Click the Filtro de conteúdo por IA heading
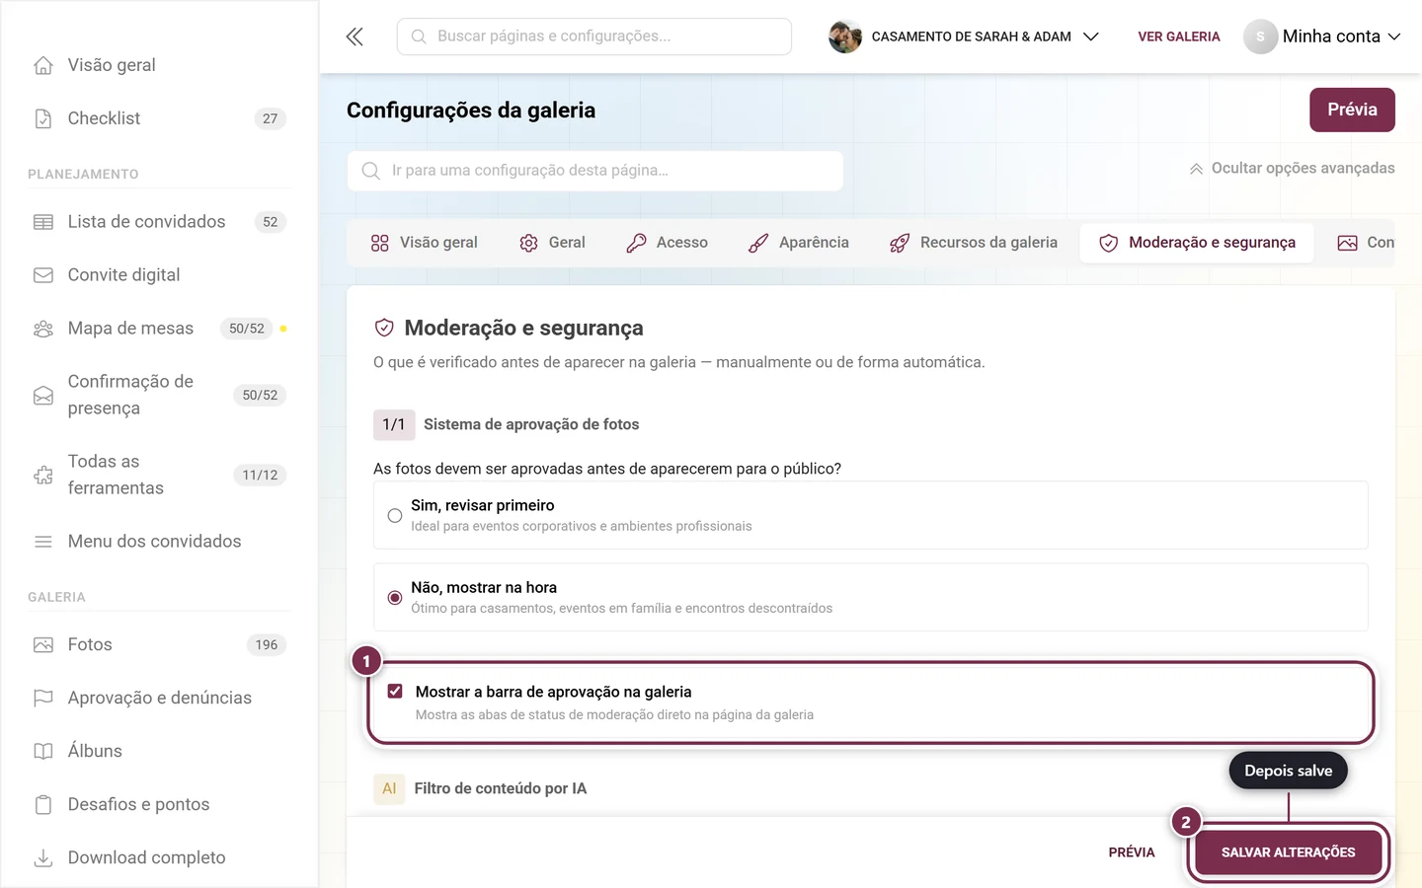This screenshot has width=1422, height=888. click(501, 788)
